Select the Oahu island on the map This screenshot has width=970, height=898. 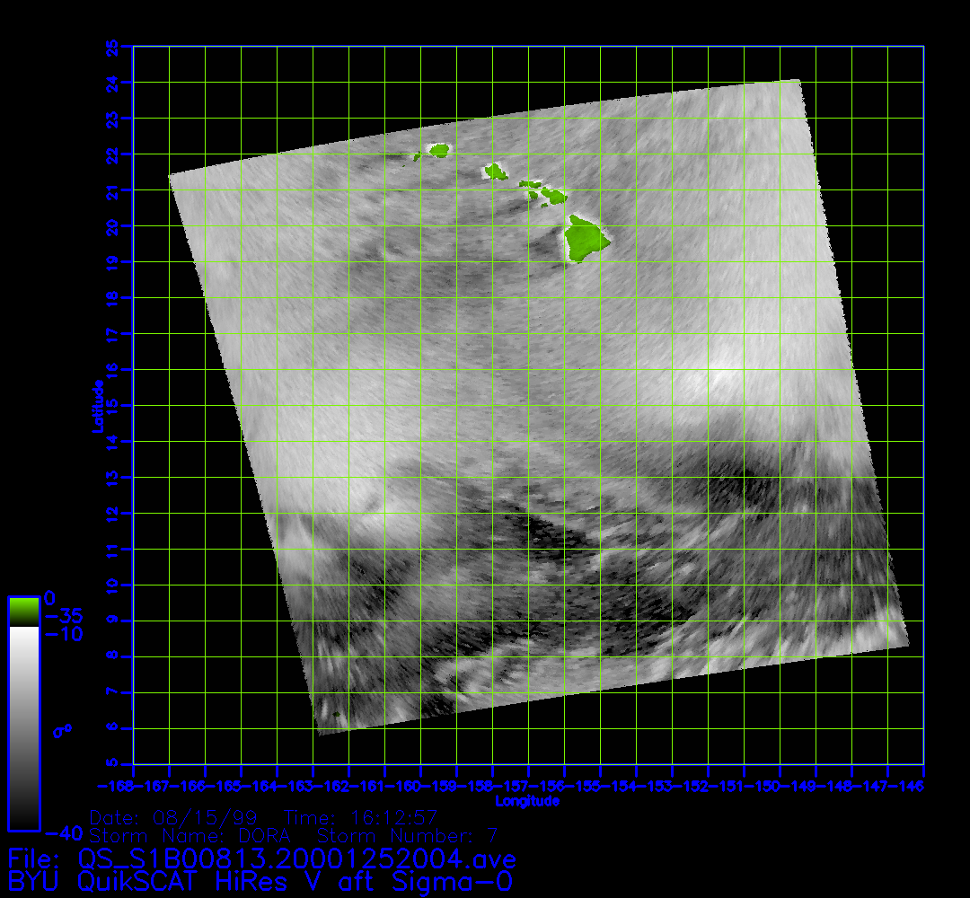495,170
